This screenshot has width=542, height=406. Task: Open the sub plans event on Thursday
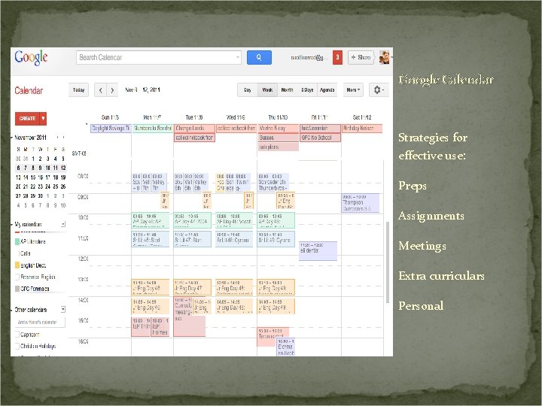(x=279, y=147)
